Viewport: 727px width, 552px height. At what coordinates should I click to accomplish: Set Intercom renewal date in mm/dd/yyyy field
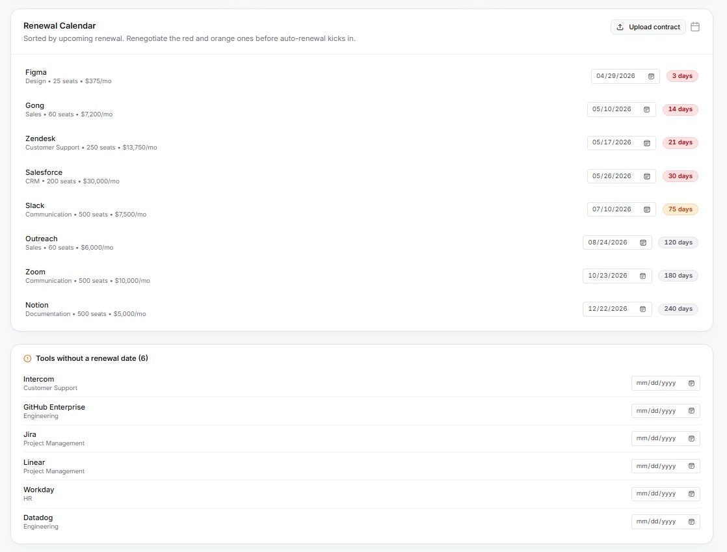pyautogui.click(x=665, y=384)
